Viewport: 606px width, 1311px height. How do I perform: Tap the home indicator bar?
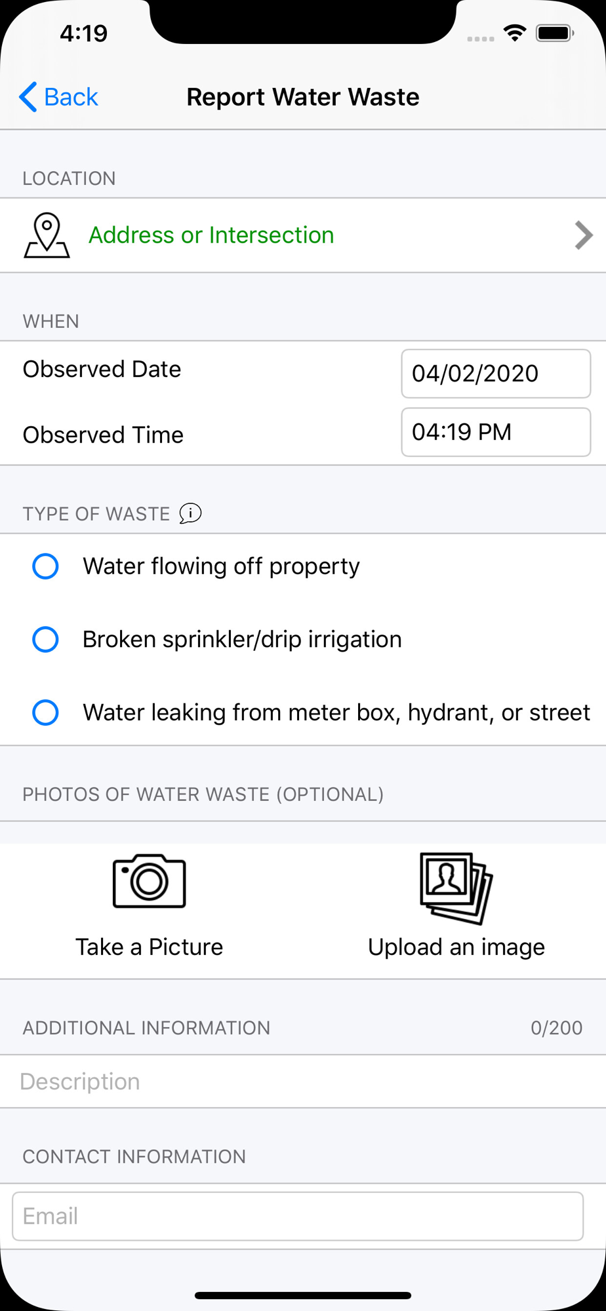click(303, 1295)
